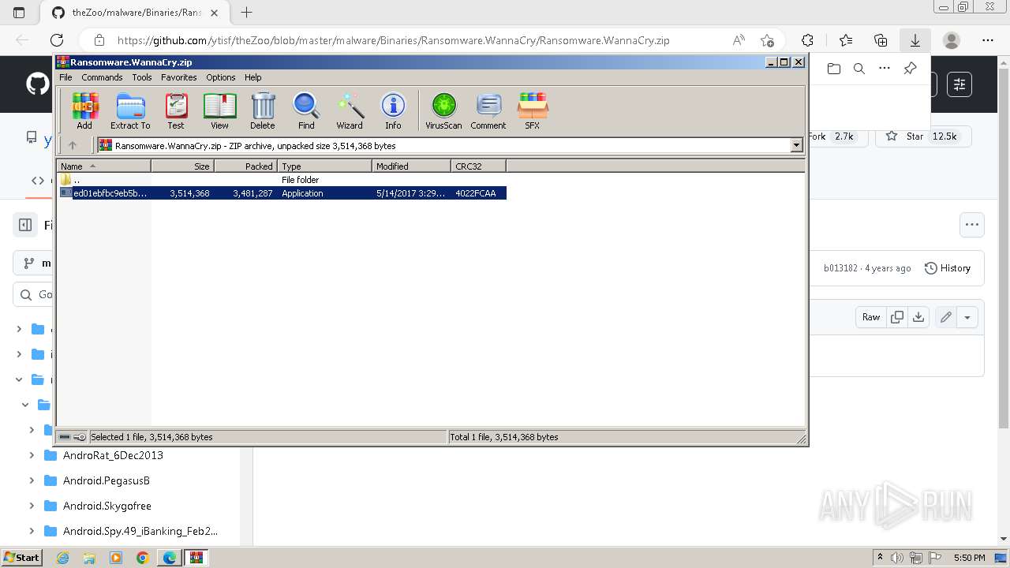Search downloads via magnifier icon

click(x=859, y=69)
